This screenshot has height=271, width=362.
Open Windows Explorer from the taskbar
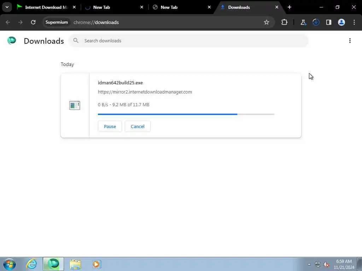point(75,264)
